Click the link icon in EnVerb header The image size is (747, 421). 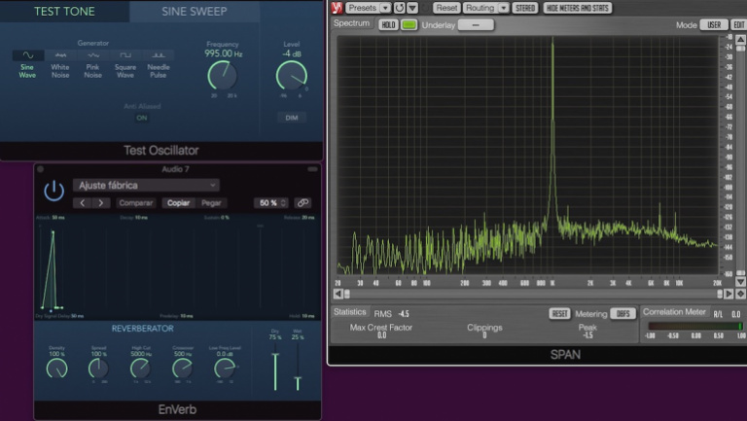point(302,203)
